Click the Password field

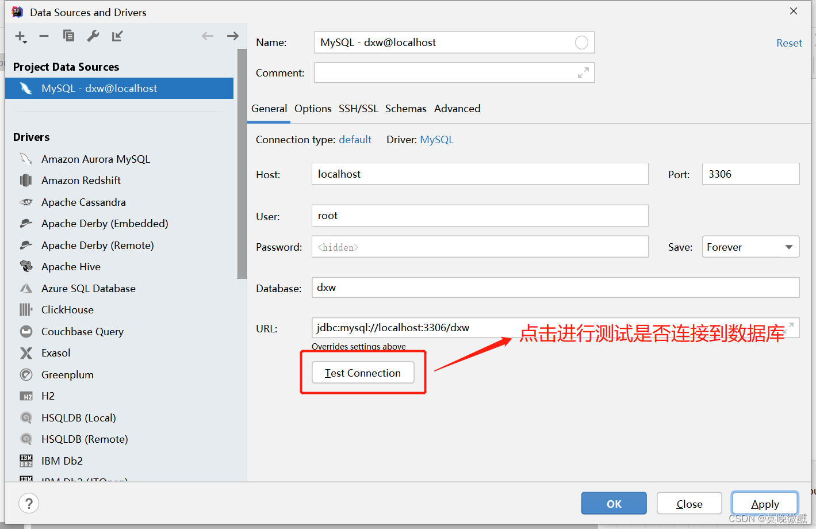(480, 247)
